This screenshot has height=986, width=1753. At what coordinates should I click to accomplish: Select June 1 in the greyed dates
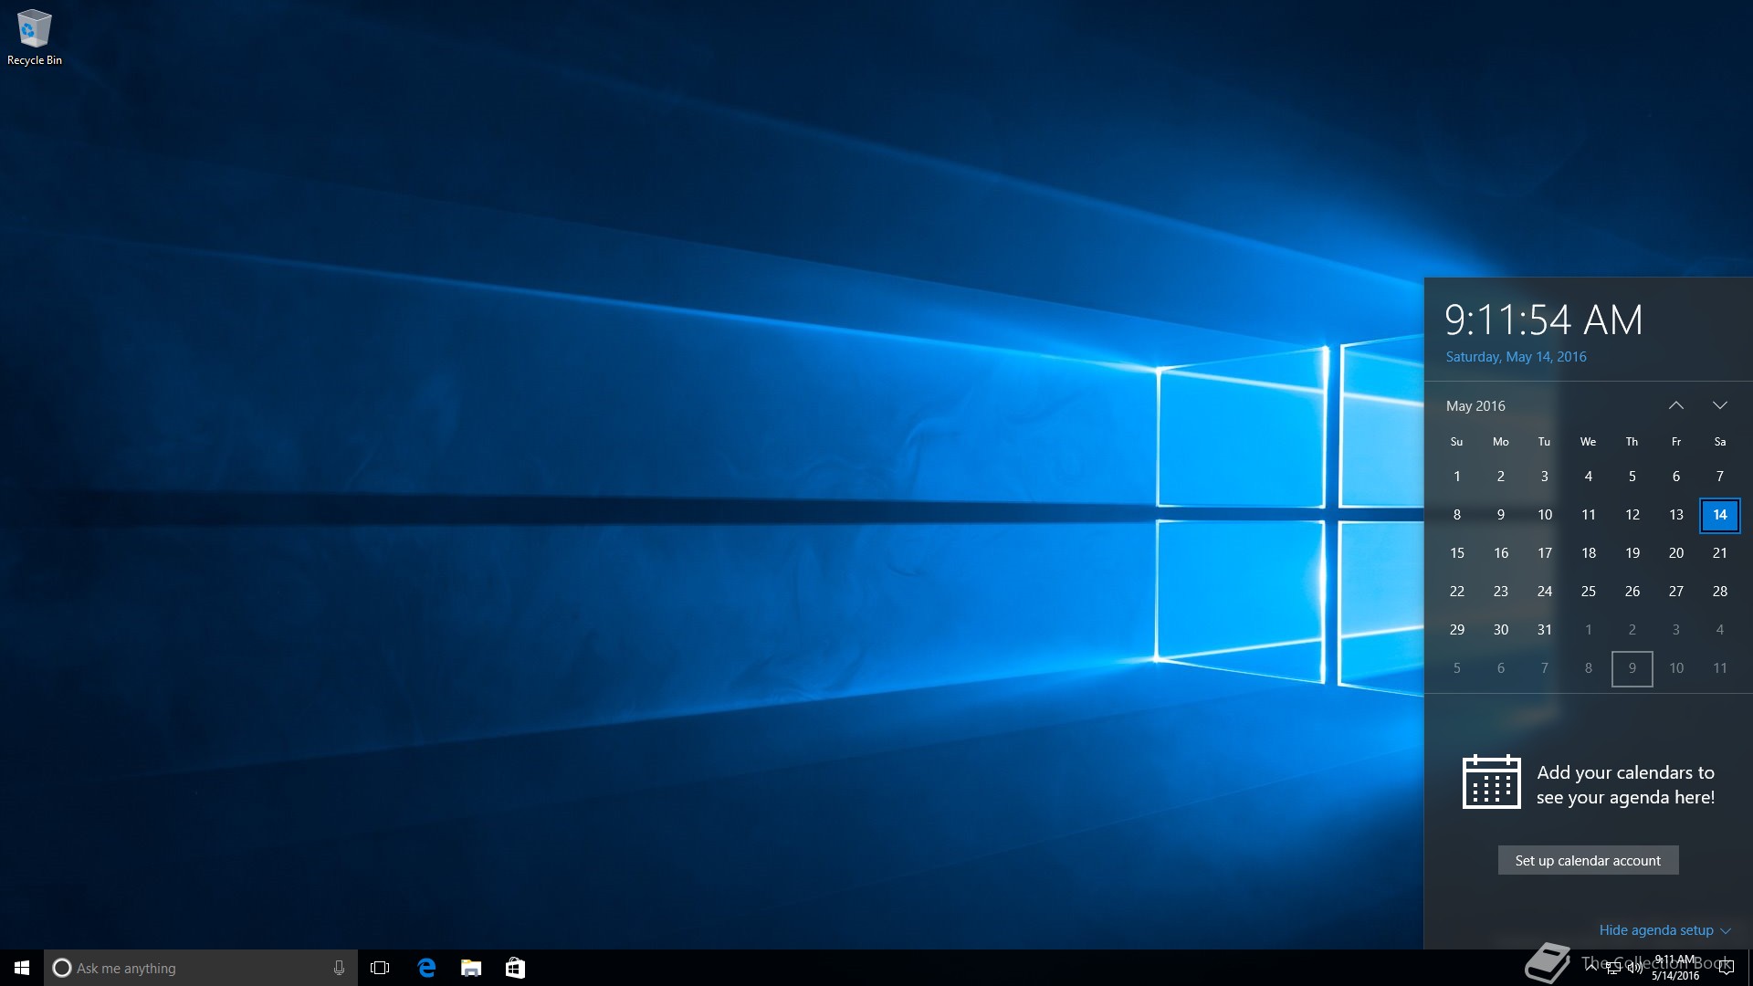[1589, 630]
